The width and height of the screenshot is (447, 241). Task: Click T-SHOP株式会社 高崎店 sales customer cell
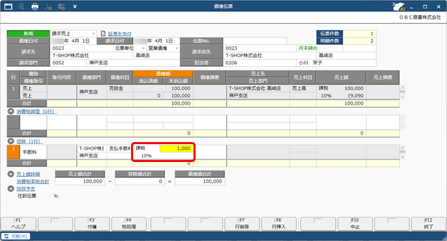pyautogui.click(x=258, y=88)
